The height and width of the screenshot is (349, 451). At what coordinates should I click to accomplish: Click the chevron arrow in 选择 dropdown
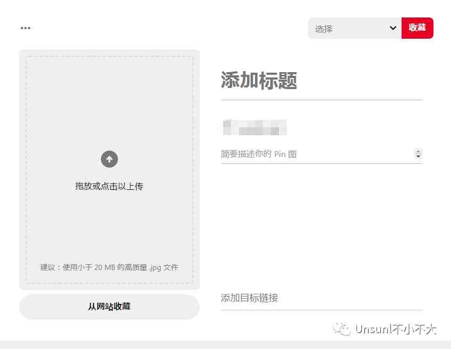coord(393,28)
